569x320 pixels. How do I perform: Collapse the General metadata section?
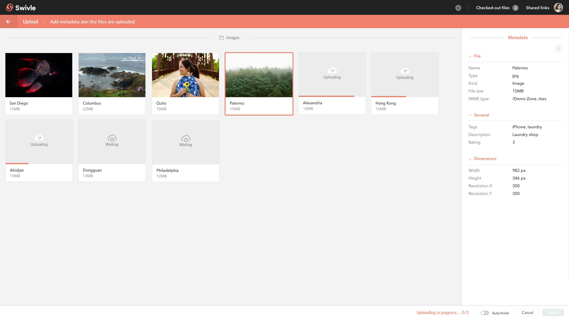point(481,115)
